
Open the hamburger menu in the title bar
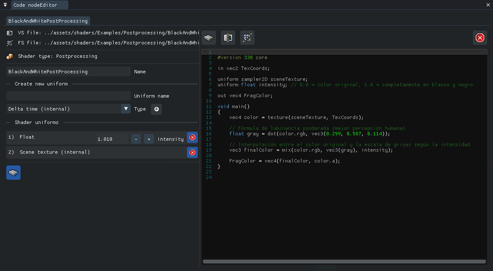point(4,5)
